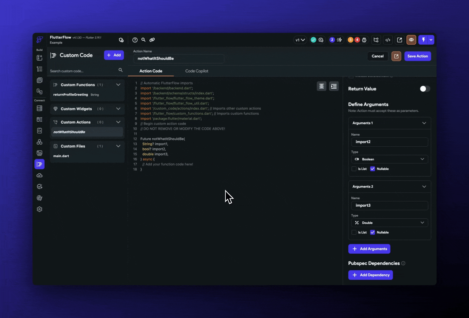Open the Settings gear sidebar icon
This screenshot has height=318, width=469.
[x=39, y=209]
